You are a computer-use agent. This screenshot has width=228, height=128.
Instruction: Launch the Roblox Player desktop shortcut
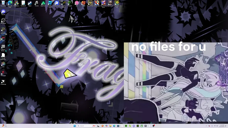point(57,3)
